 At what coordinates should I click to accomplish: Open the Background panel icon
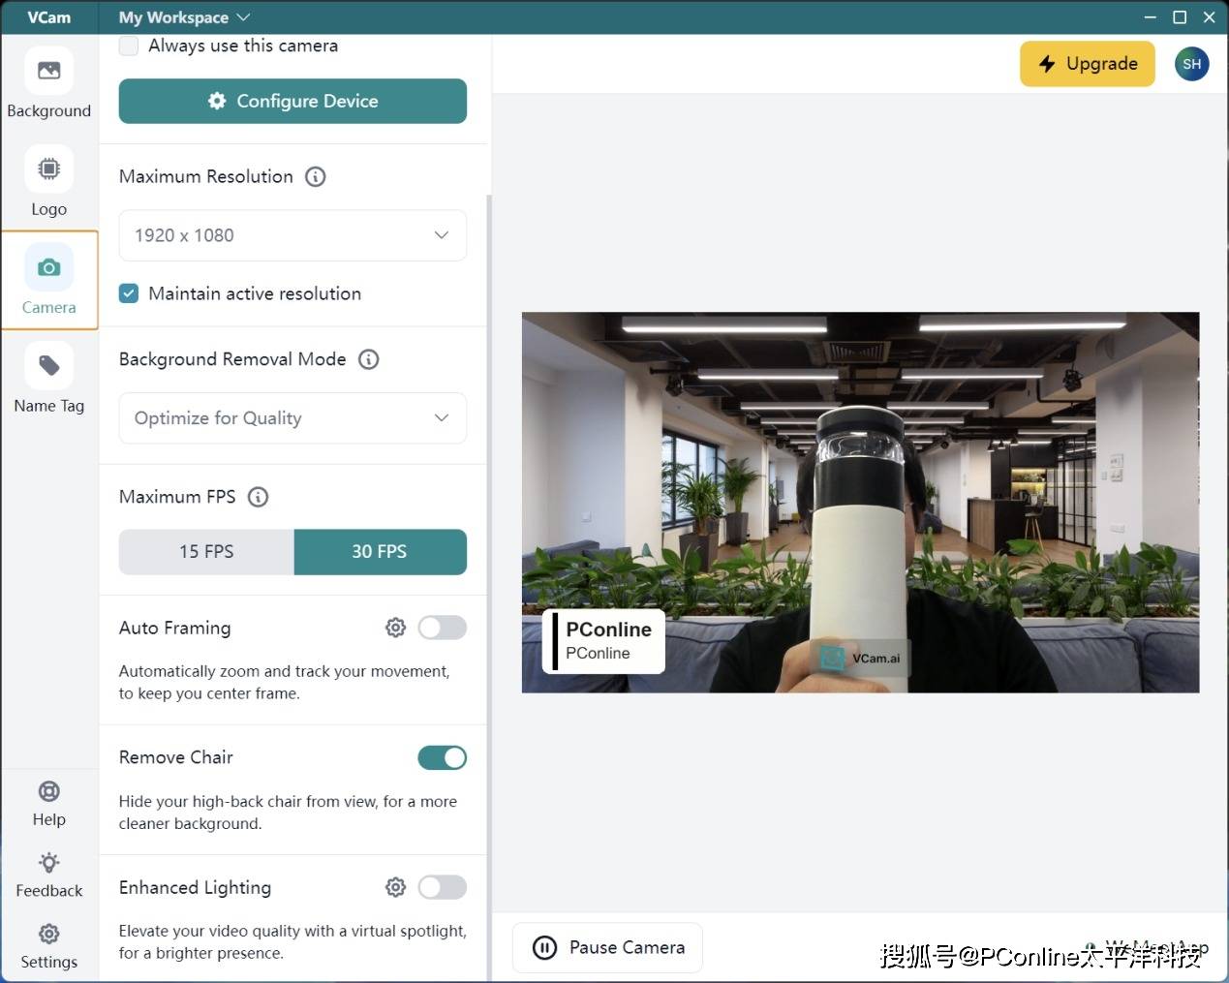coord(48,72)
